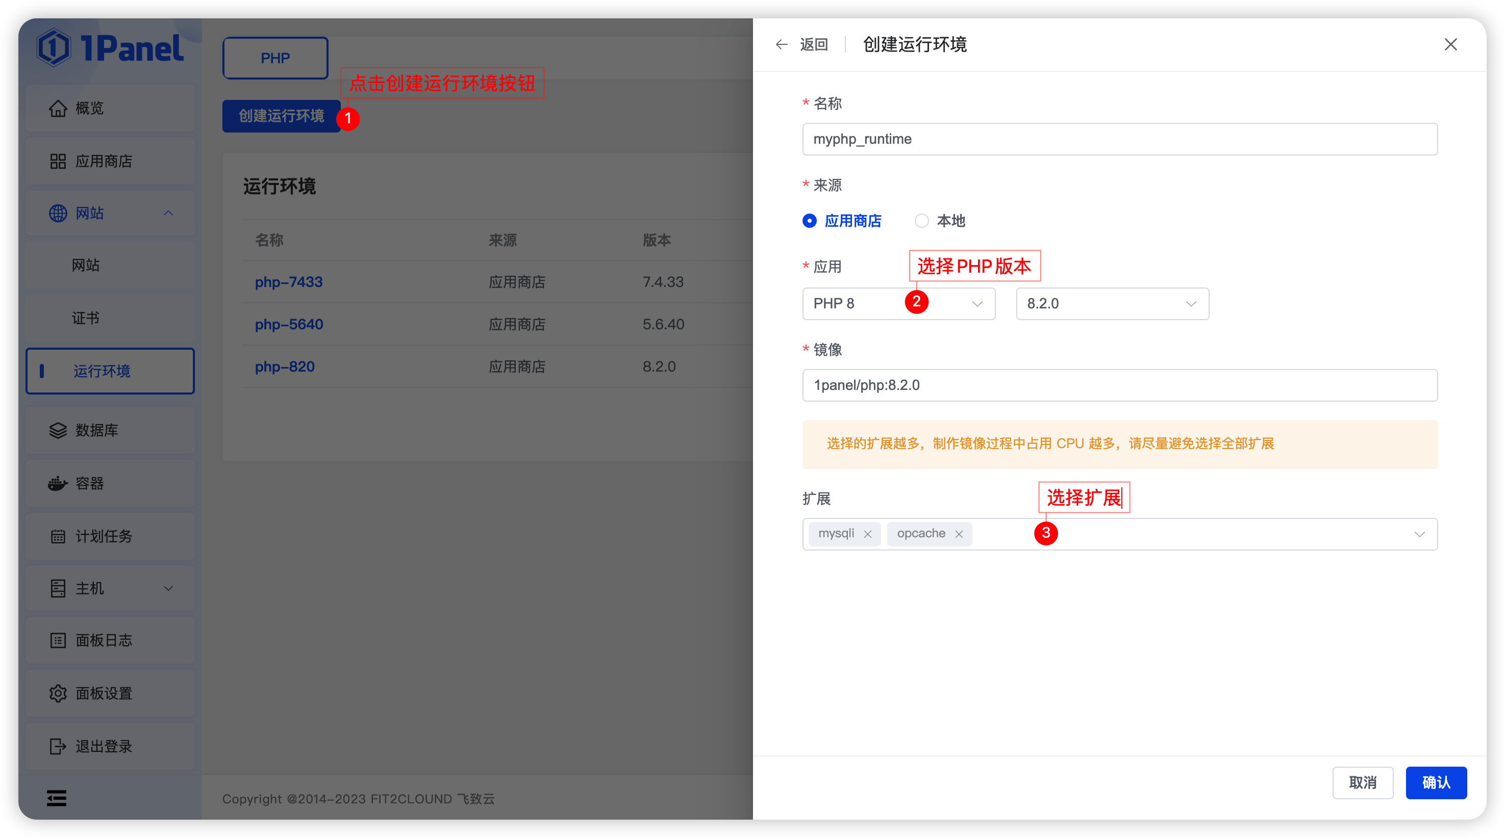Remove the opcache extension tag
The width and height of the screenshot is (1505, 838).
click(x=959, y=534)
